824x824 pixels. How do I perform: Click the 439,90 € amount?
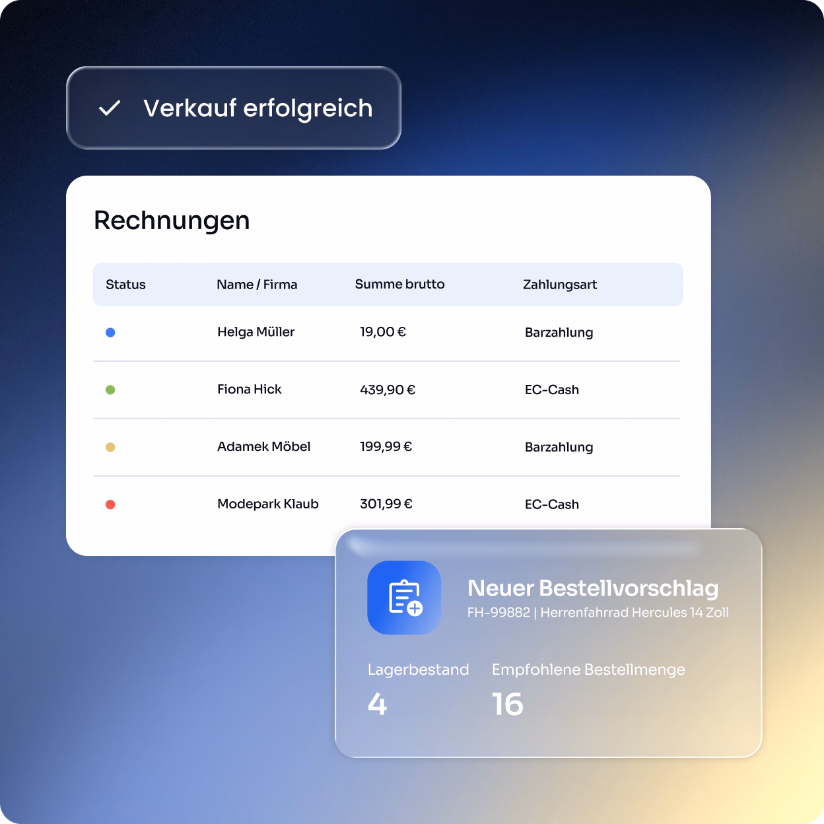(x=388, y=390)
